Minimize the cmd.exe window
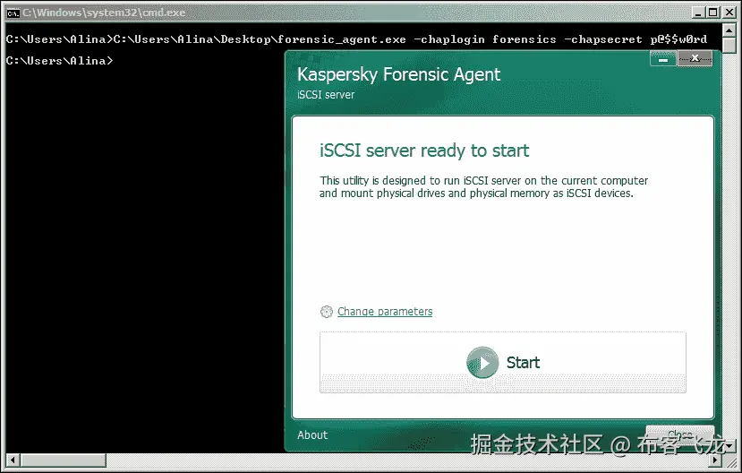This screenshot has height=473, width=742. click(698, 13)
